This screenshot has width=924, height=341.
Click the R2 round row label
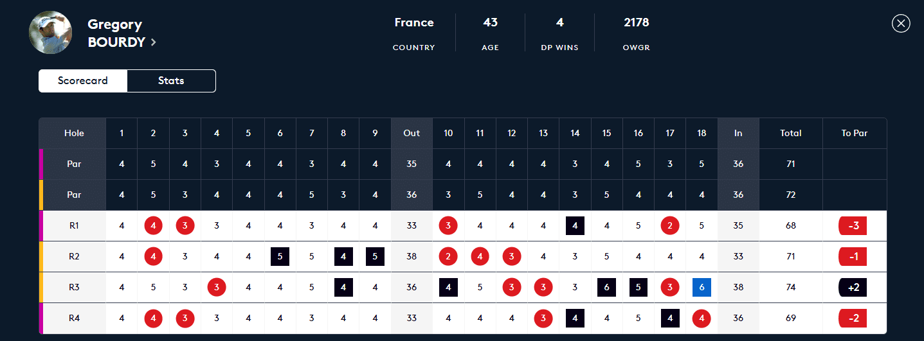tap(74, 257)
